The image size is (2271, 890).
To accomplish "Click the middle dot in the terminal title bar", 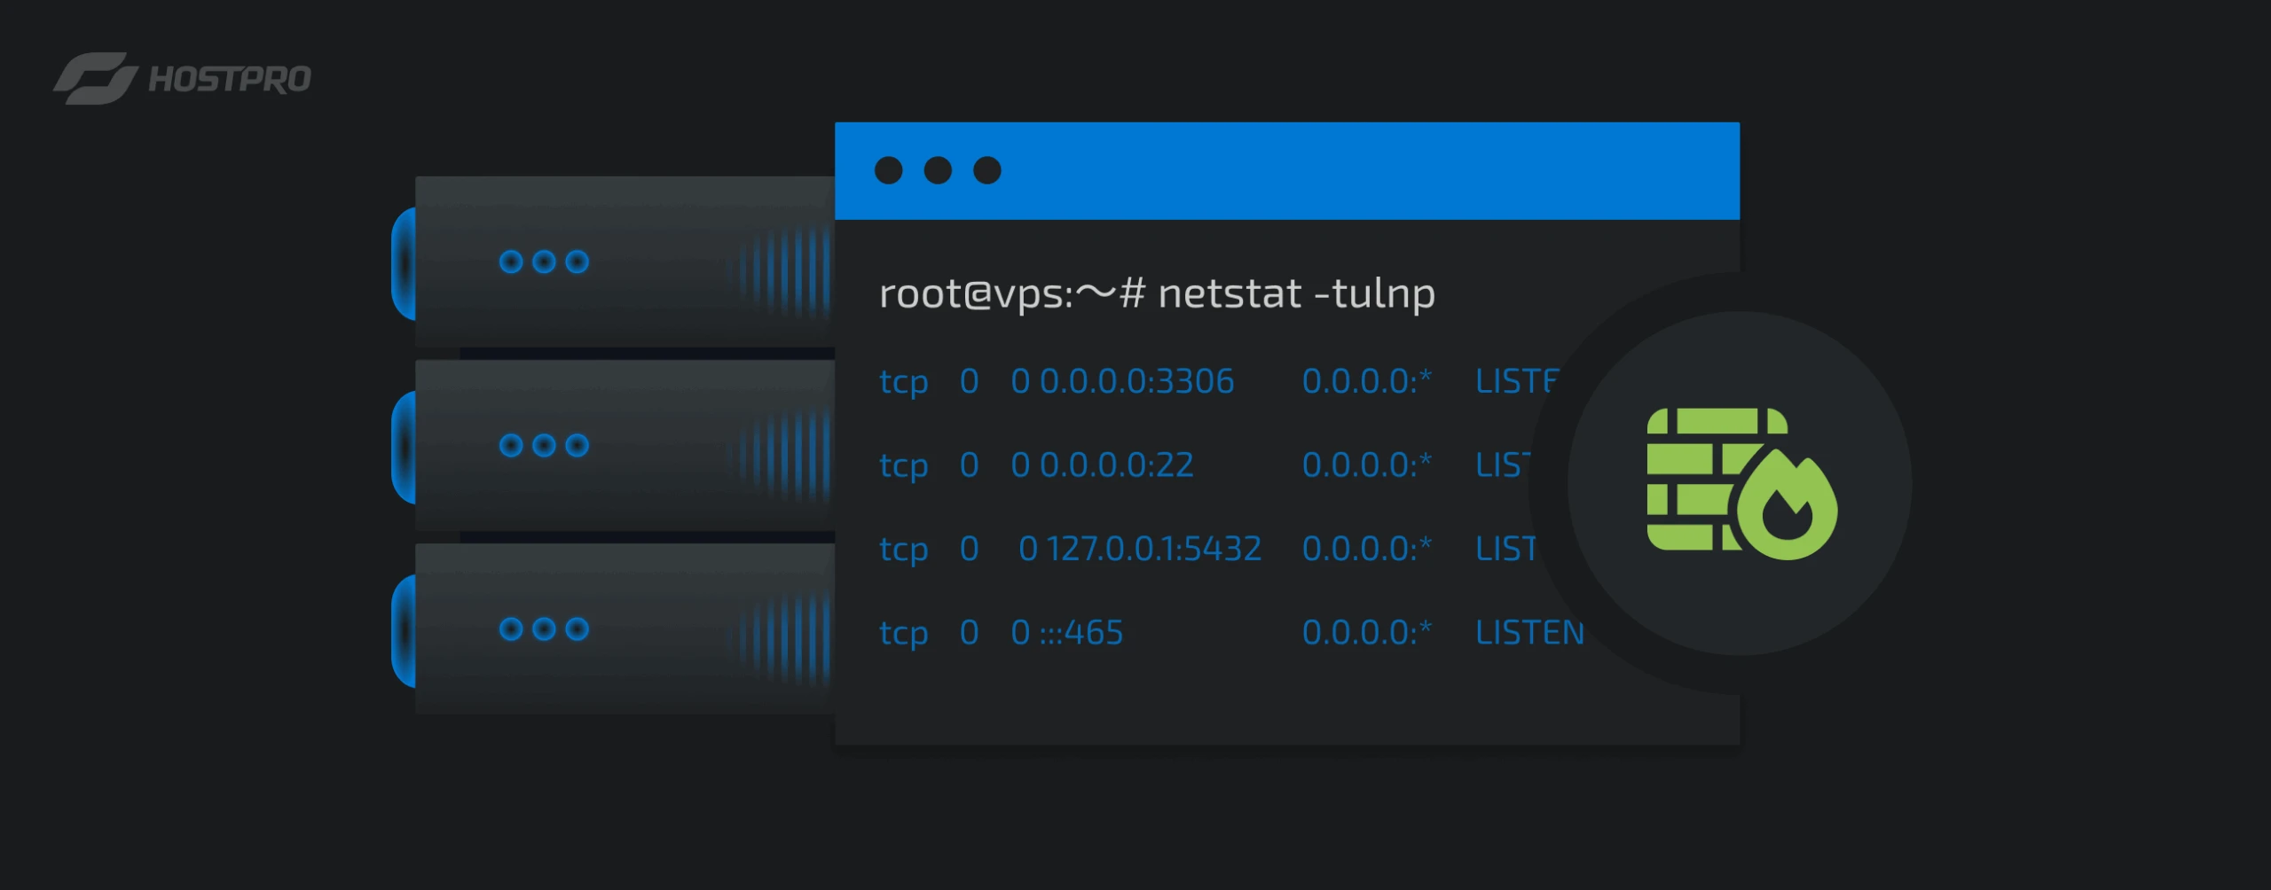I will [938, 170].
